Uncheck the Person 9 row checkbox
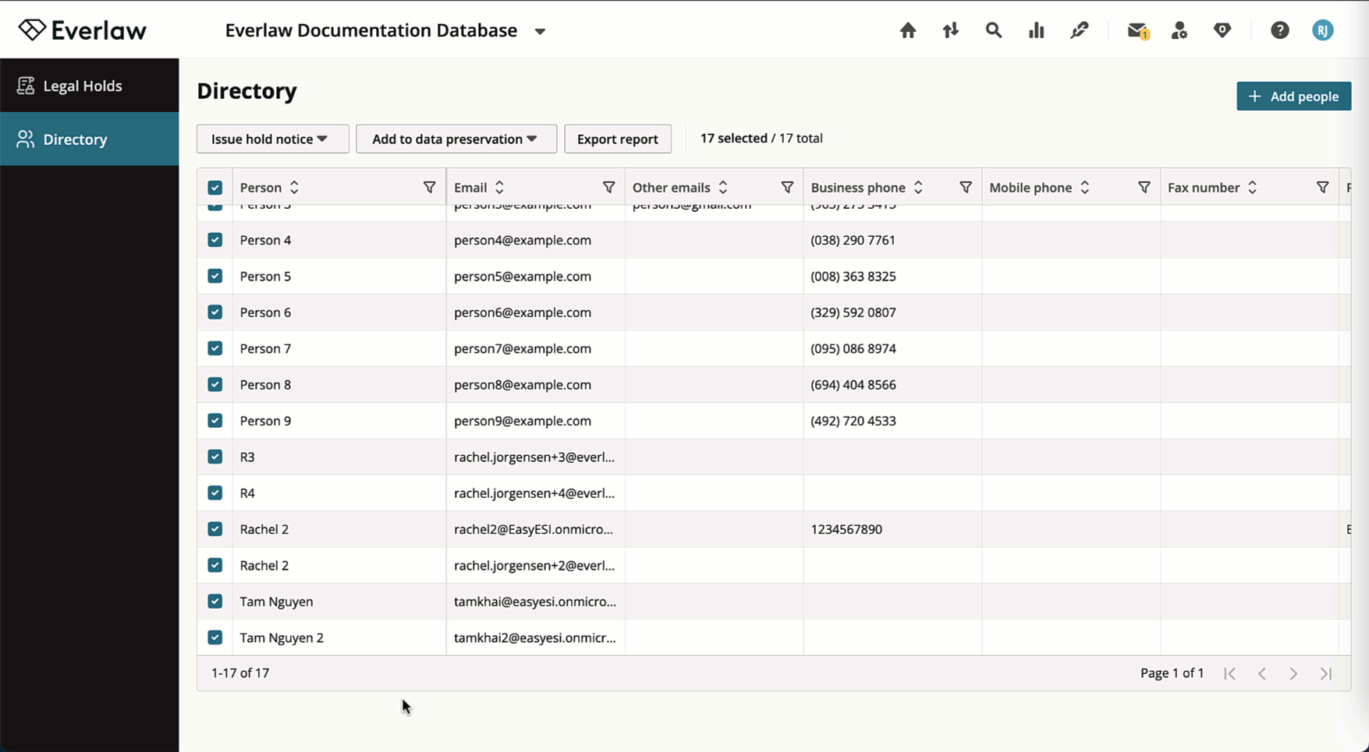Image resolution: width=1369 pixels, height=752 pixels. pyautogui.click(x=215, y=420)
